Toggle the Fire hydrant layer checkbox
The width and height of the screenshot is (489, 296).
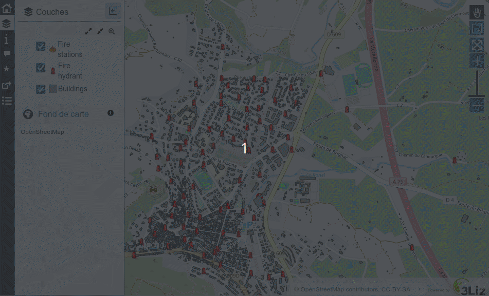point(41,68)
